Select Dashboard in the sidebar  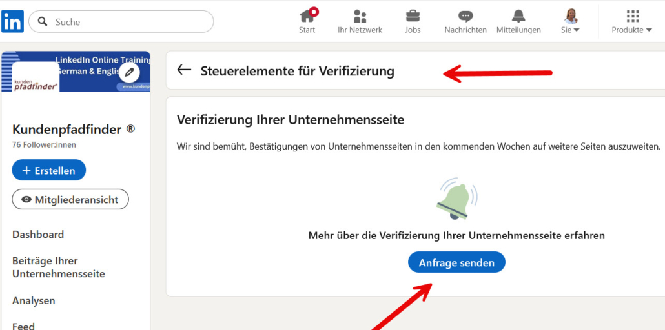point(38,235)
